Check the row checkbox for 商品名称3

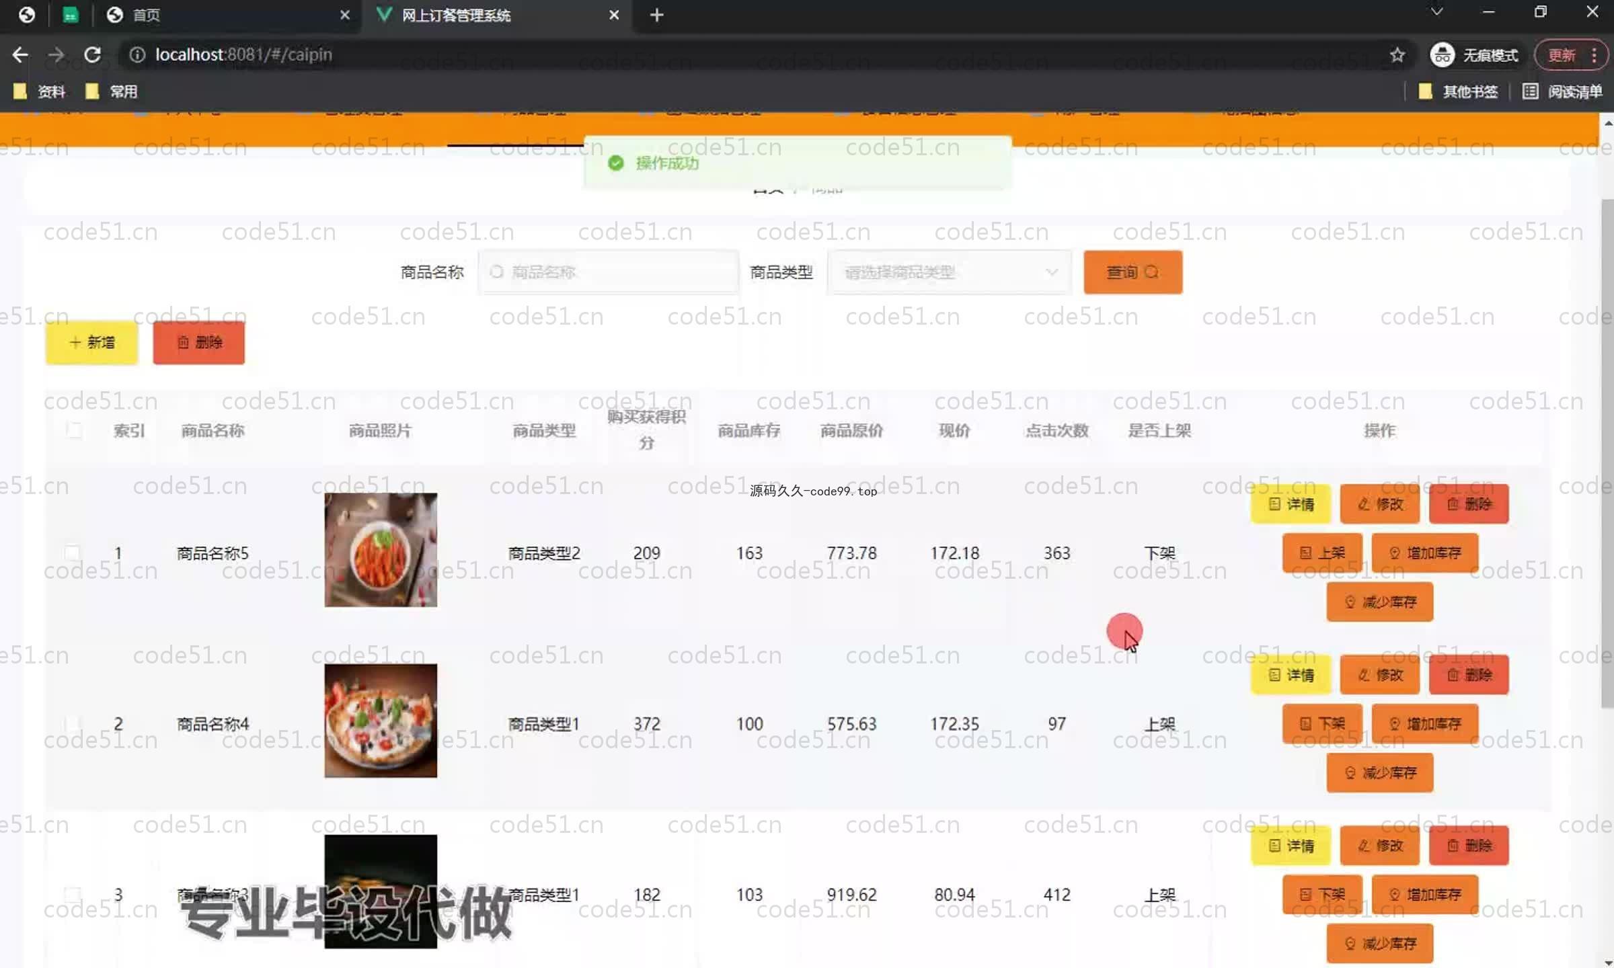[x=73, y=894]
